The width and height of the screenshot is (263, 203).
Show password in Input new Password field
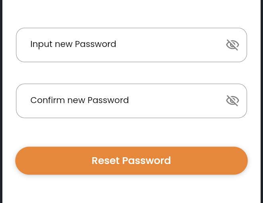click(232, 45)
